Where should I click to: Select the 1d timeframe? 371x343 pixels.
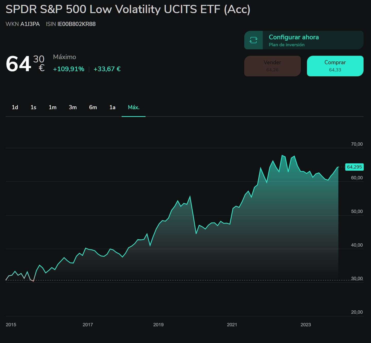pos(15,107)
